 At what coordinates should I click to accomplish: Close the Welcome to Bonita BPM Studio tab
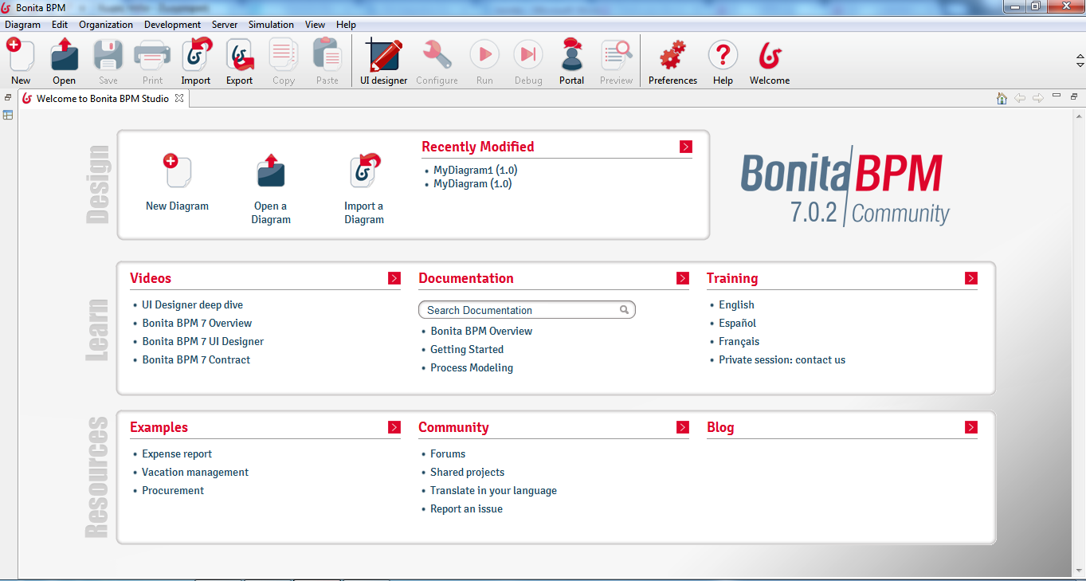(179, 98)
